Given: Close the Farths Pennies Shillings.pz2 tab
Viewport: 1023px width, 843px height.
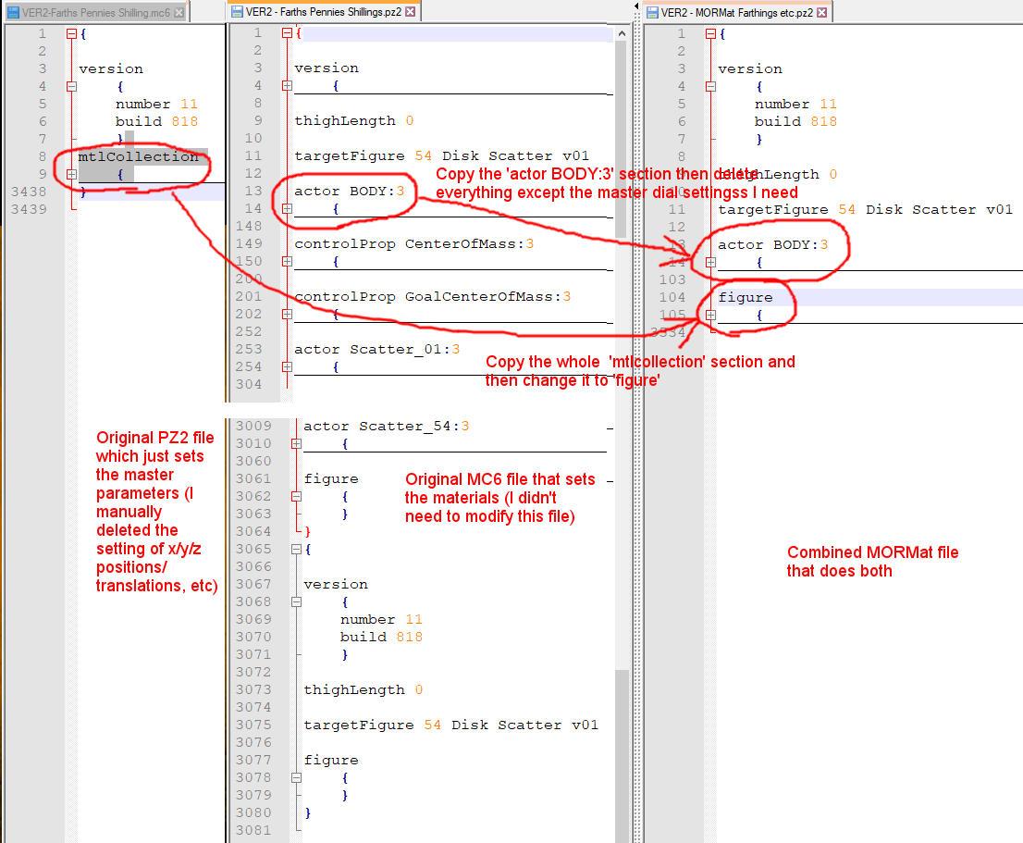Looking at the screenshot, I should click(410, 12).
